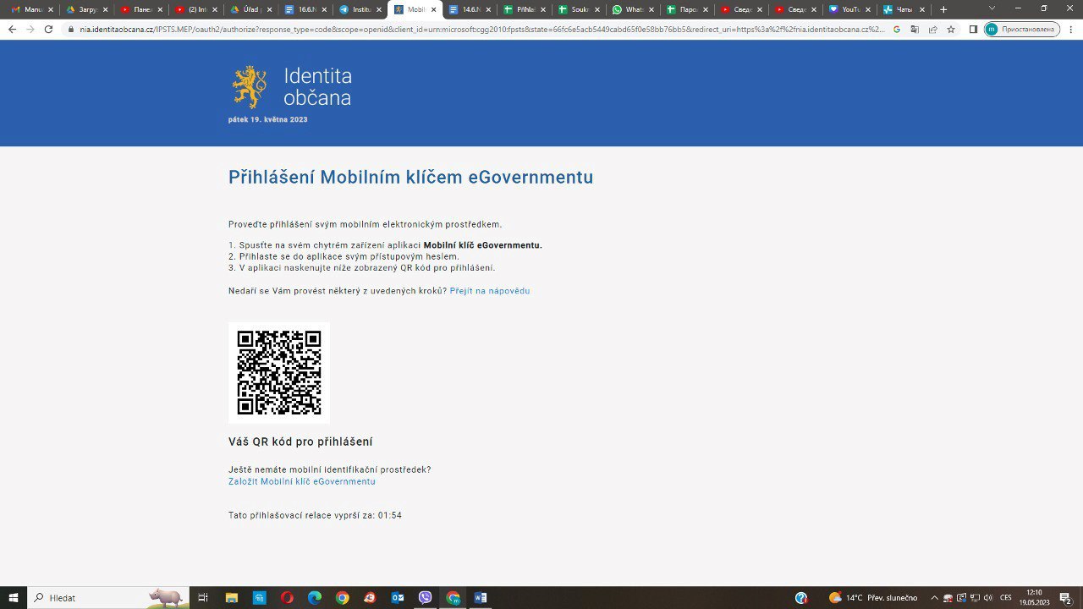
Task: Click the 'Váš QR kód pro přihlášení' caption
Action: 300,442
